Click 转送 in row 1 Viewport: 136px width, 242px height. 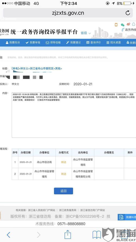tap(64, 162)
